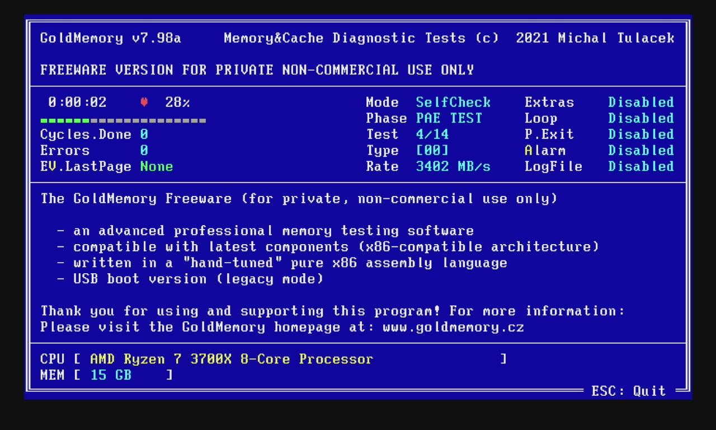Click the Test 4/14 counter
The height and width of the screenshot is (430, 716).
[432, 134]
